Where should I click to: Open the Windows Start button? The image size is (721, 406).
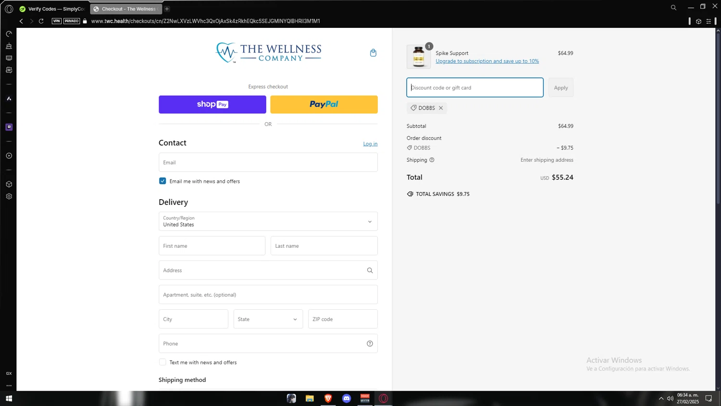9,398
